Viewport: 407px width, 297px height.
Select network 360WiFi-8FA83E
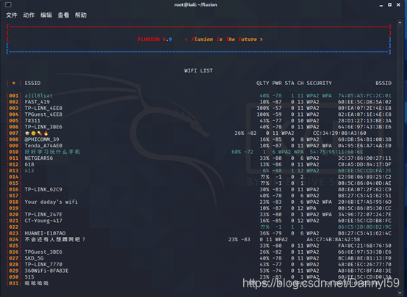pos(46,271)
